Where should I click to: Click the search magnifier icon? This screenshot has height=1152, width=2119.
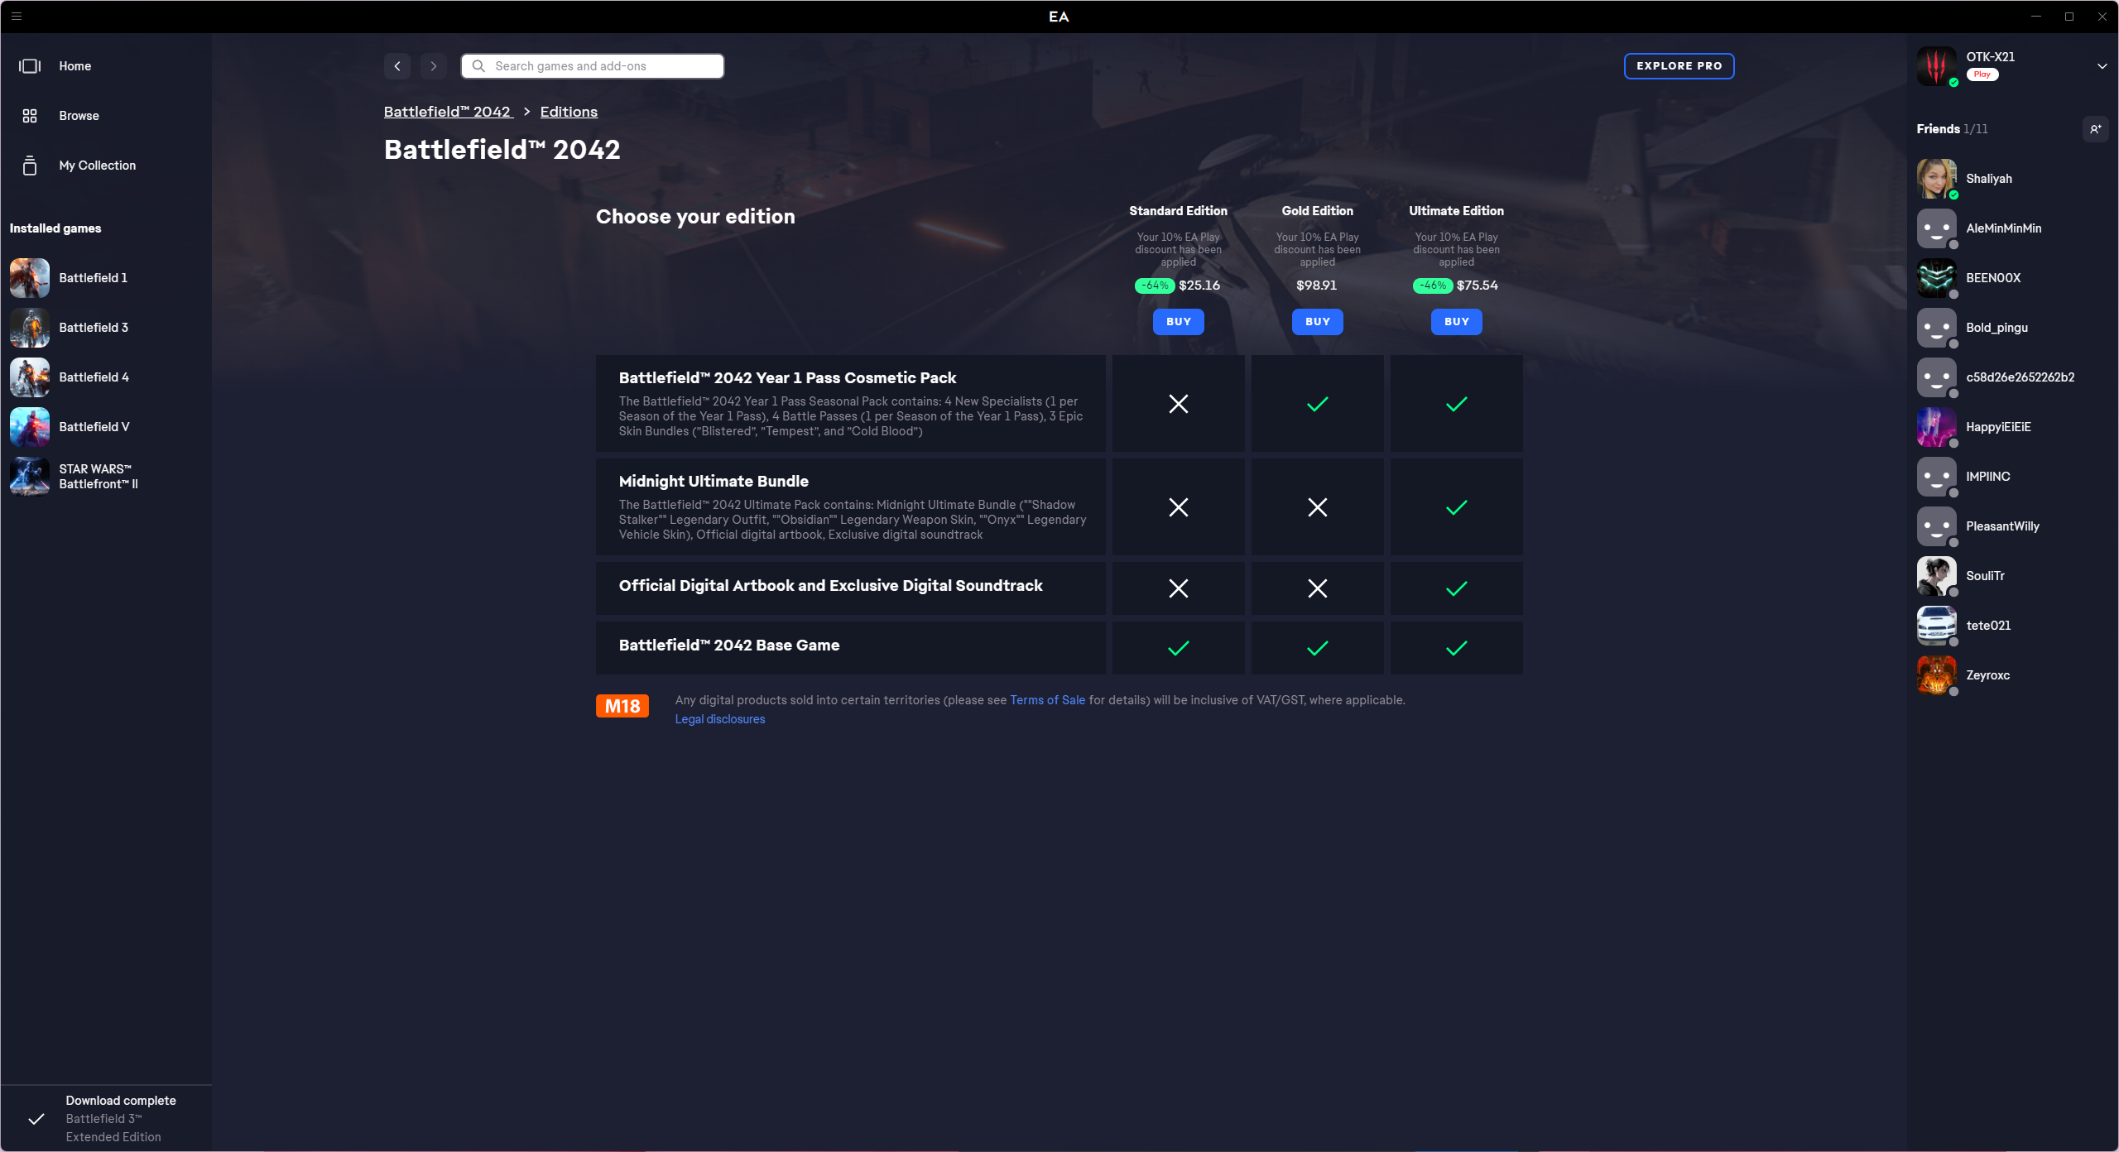click(478, 66)
